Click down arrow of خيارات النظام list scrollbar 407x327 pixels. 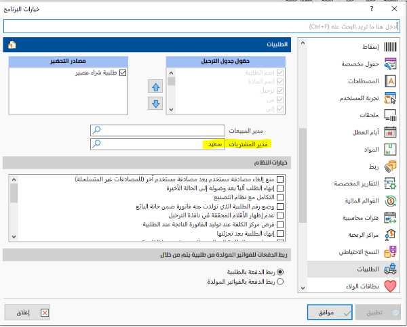click(x=14, y=236)
